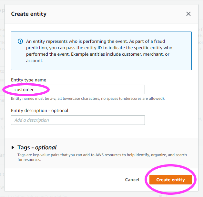
Task: Click the Add a description placeholder text
Action: (32, 120)
